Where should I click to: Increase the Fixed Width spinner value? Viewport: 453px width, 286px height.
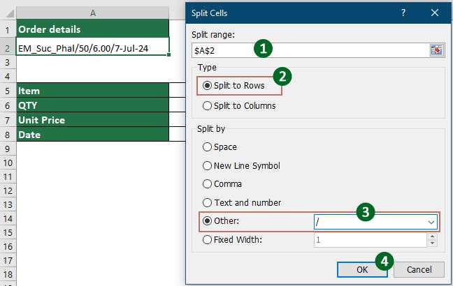pyautogui.click(x=432, y=236)
